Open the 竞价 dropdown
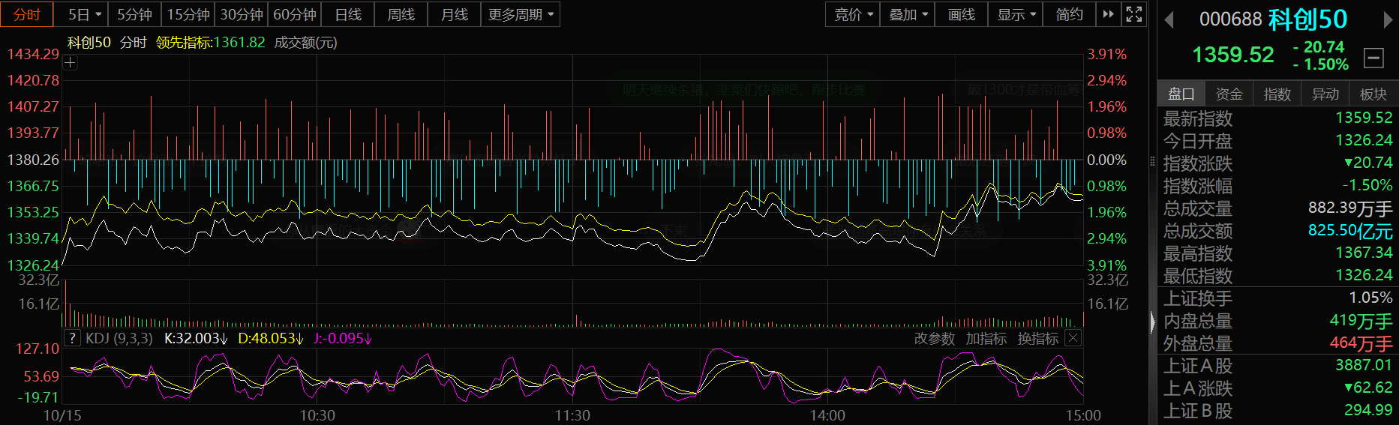The height and width of the screenshot is (425, 1399). [x=853, y=14]
